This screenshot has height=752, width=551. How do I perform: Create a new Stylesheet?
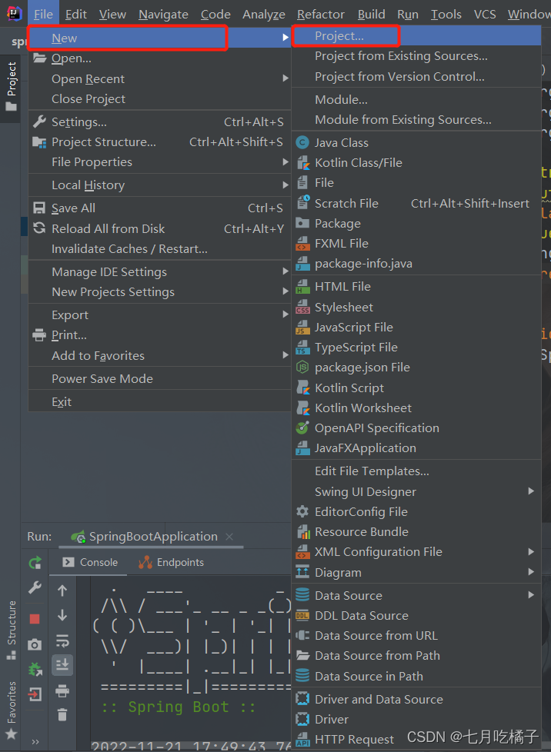click(416, 307)
